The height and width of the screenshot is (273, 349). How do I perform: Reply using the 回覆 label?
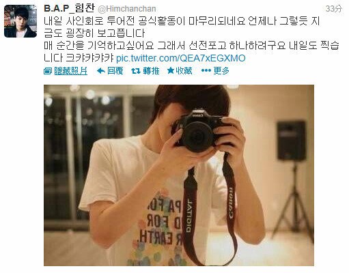(115, 71)
